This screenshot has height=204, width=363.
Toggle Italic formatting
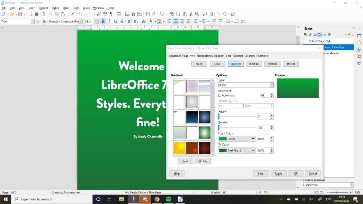tap(109, 21)
